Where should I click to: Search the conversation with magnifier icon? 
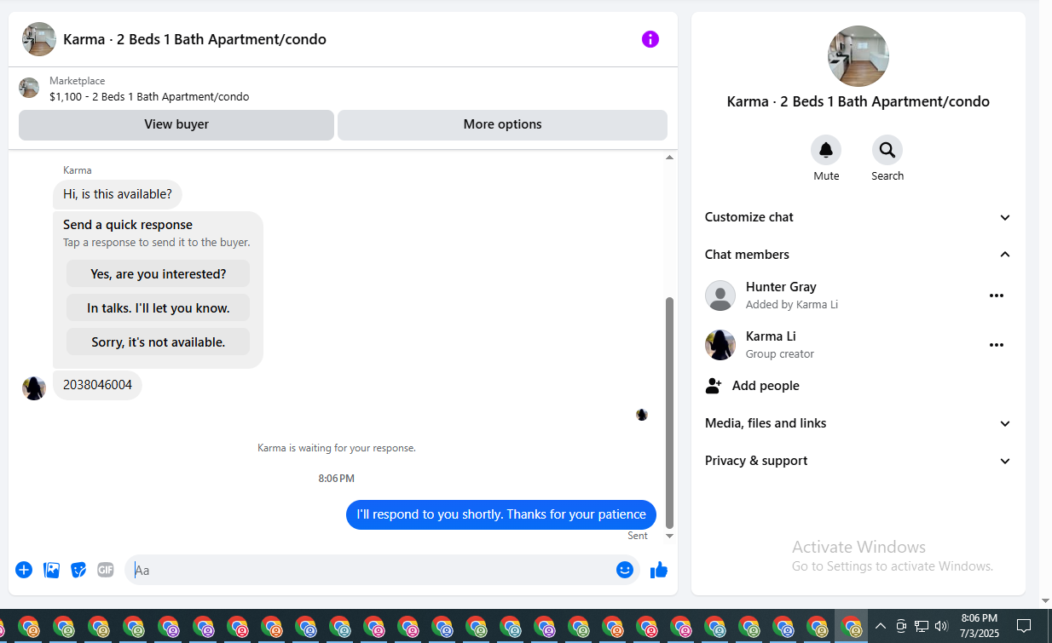click(887, 150)
